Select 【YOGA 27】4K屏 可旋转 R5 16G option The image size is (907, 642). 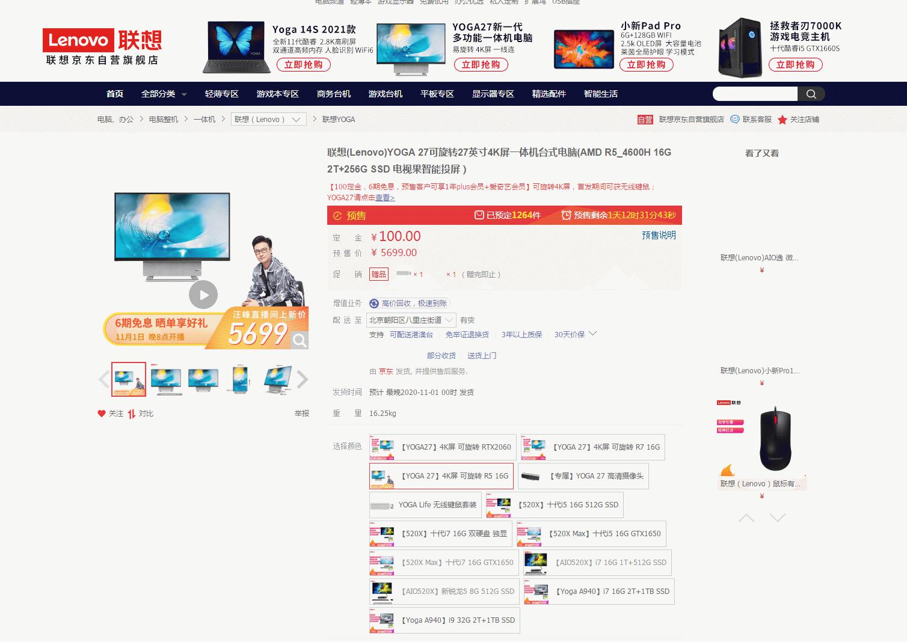[441, 476]
